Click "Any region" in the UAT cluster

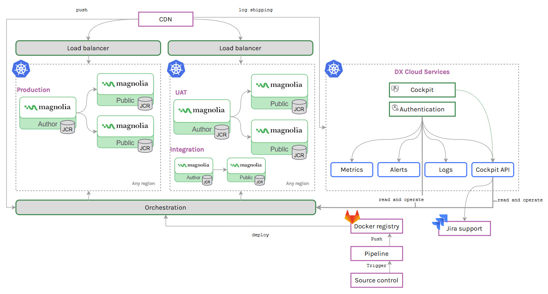pos(297,183)
